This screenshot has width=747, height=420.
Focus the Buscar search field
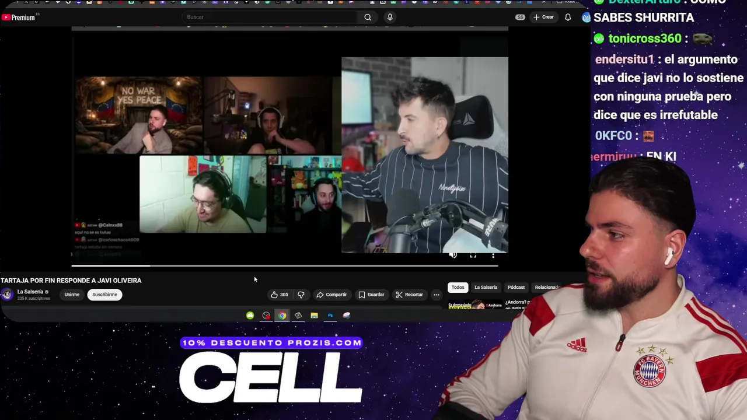coord(270,17)
